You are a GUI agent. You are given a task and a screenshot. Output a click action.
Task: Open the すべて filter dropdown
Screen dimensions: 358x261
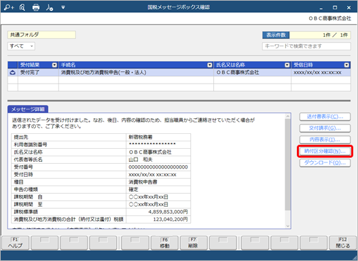[21, 46]
